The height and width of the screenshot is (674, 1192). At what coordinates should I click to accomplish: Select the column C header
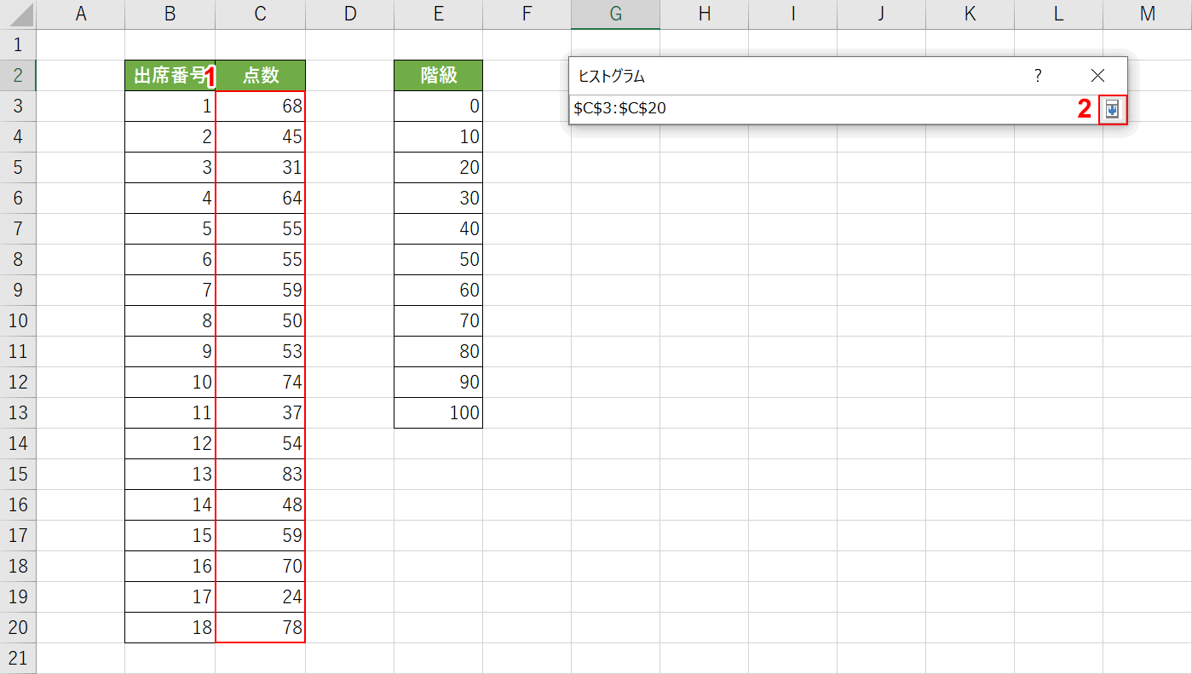260,14
